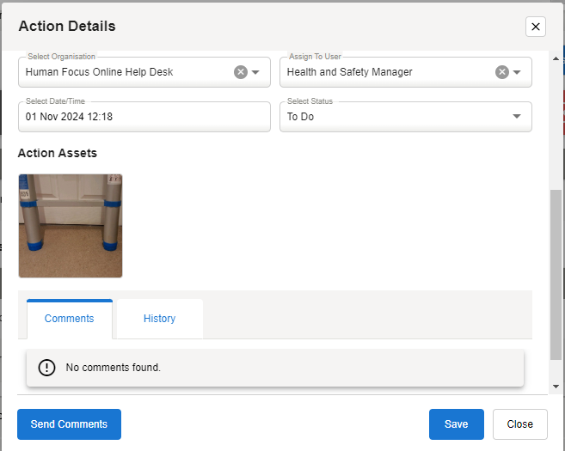Close the Action Details dialog with the X
The width and height of the screenshot is (565, 451).
[x=536, y=27]
